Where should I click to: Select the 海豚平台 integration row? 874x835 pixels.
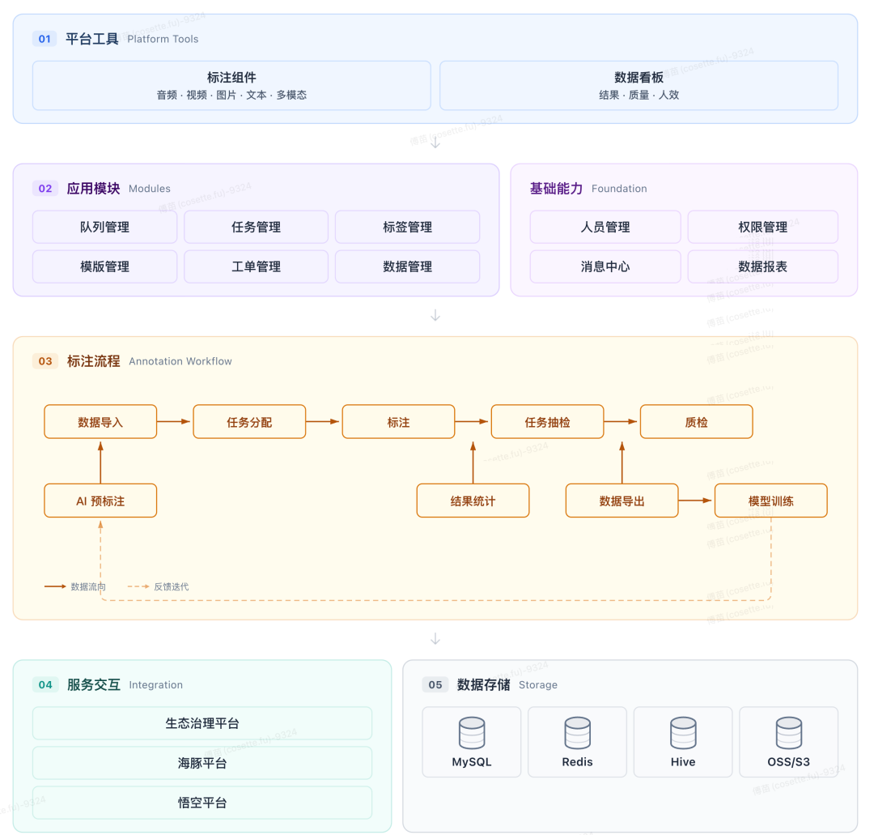(x=202, y=763)
